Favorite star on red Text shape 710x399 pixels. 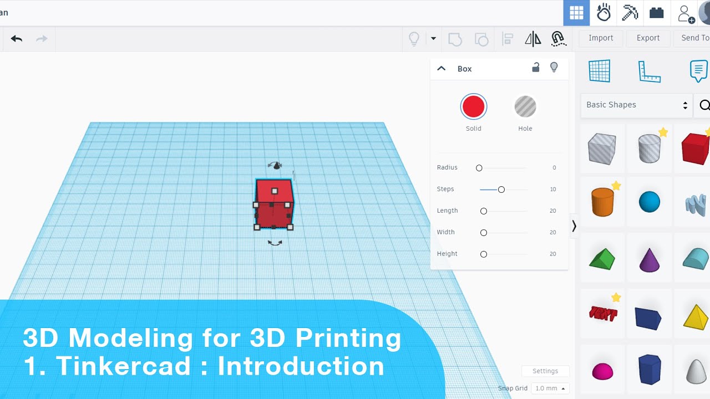click(616, 298)
